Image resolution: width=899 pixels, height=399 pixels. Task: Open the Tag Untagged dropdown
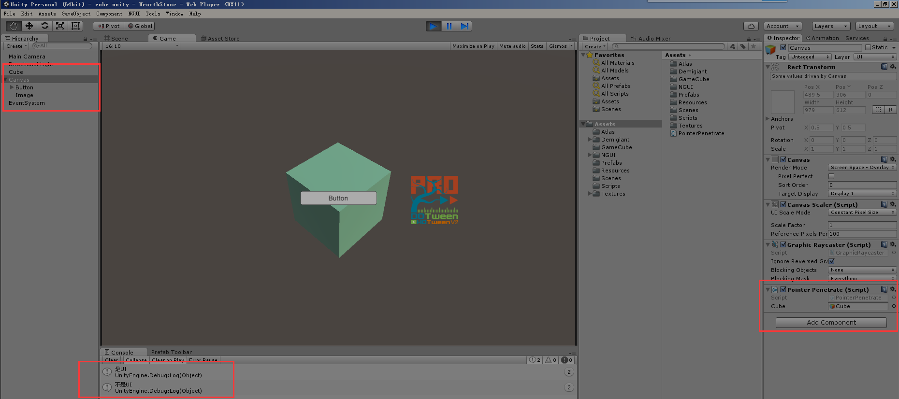click(810, 57)
